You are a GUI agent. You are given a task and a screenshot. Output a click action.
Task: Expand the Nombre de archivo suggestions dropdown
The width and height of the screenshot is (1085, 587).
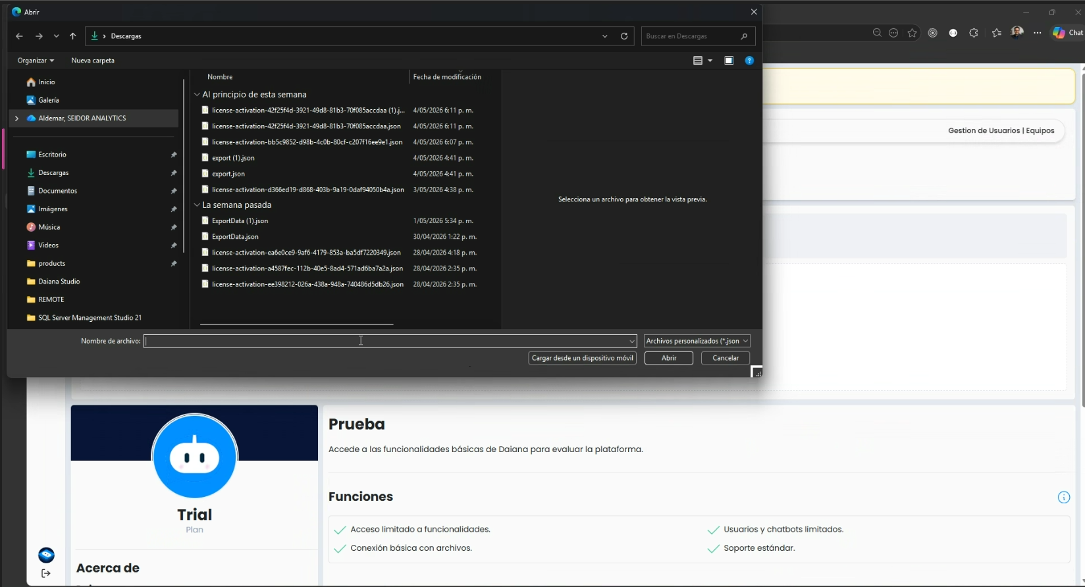pyautogui.click(x=632, y=341)
